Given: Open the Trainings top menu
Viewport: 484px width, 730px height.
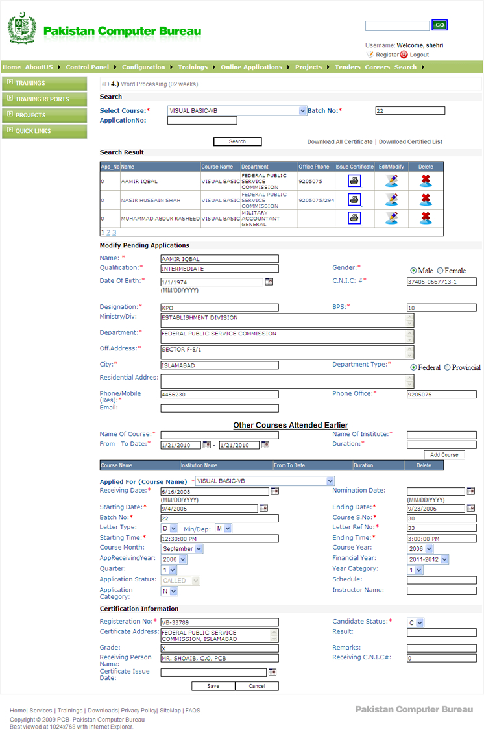Looking at the screenshot, I should (x=193, y=67).
